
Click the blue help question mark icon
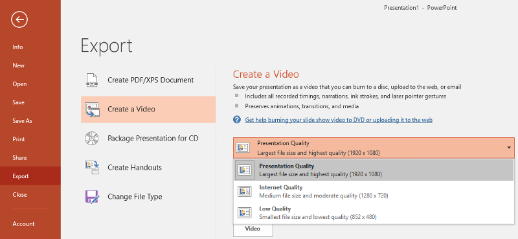pyautogui.click(x=236, y=120)
